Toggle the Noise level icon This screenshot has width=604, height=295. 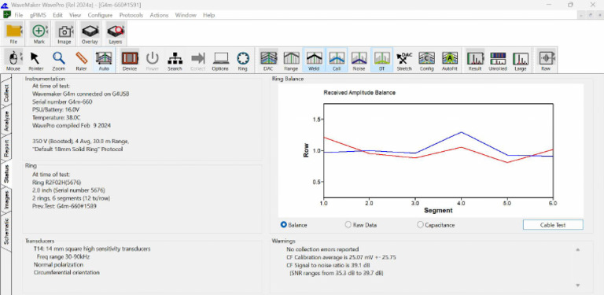click(359, 61)
